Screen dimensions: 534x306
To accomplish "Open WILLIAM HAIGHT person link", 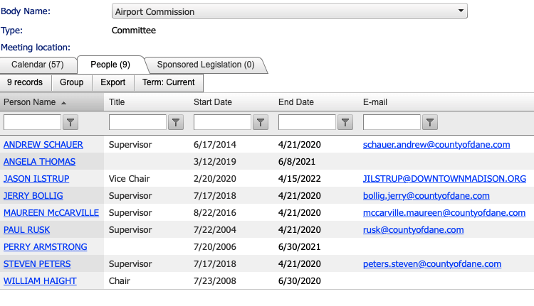I will click(40, 281).
